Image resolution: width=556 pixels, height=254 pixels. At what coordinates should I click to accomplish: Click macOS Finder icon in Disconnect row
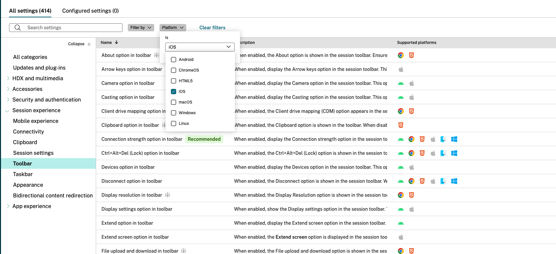tap(443, 181)
